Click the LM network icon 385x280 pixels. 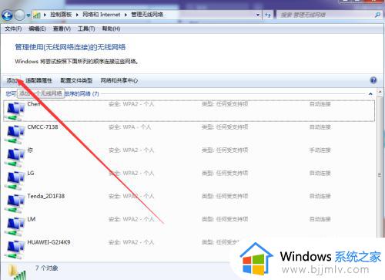[x=15, y=227]
